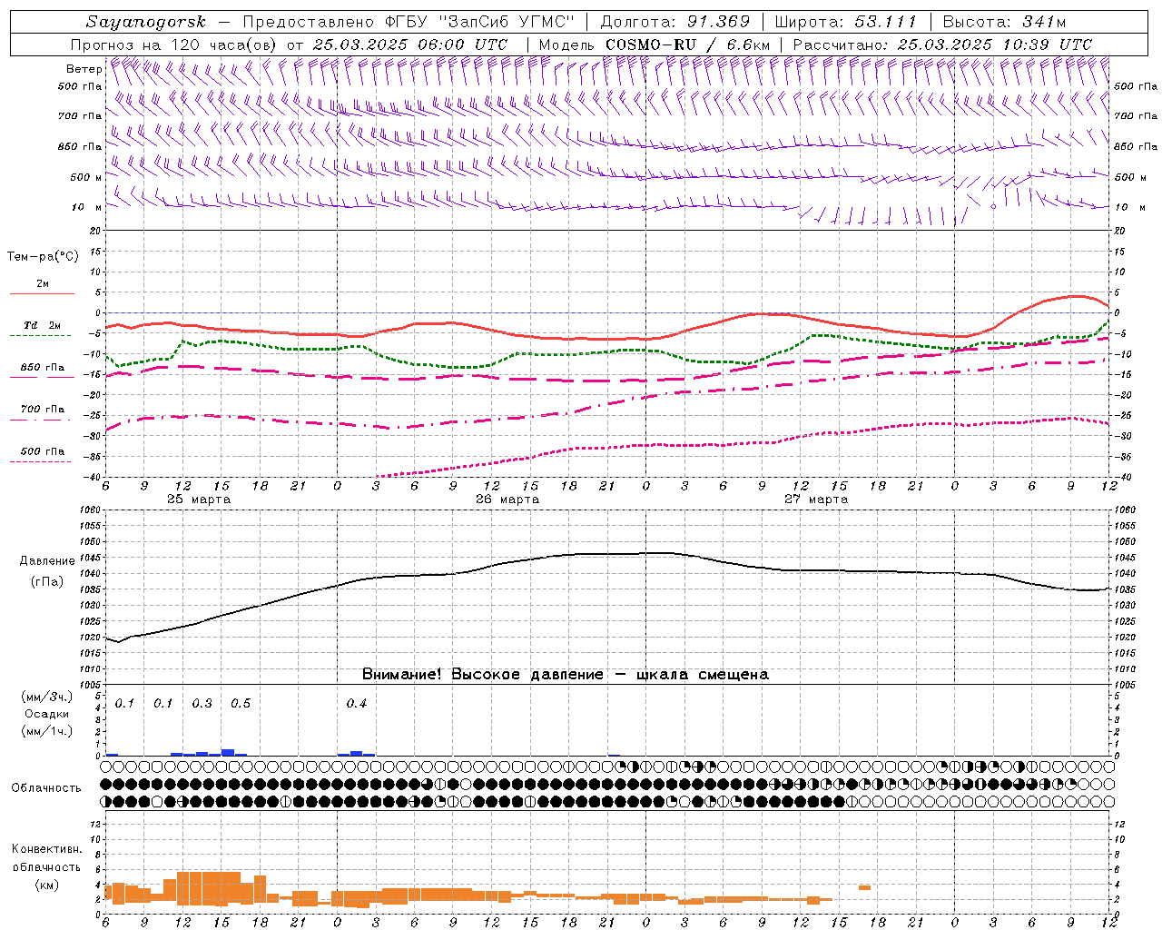Click the dashed line swatch under 'Td 2м' legend
This screenshot has height=930, width=1162.
[x=41, y=336]
